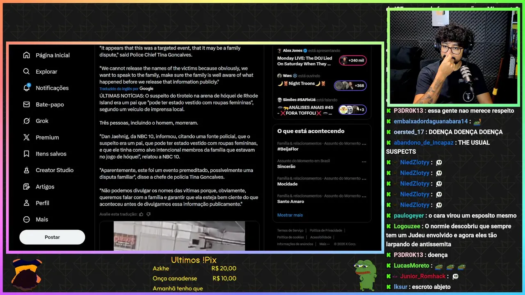
Task: Open the Notificações bell icon
Action: tap(27, 88)
